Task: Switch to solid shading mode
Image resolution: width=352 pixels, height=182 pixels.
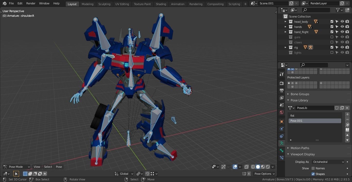Action: [258, 167]
